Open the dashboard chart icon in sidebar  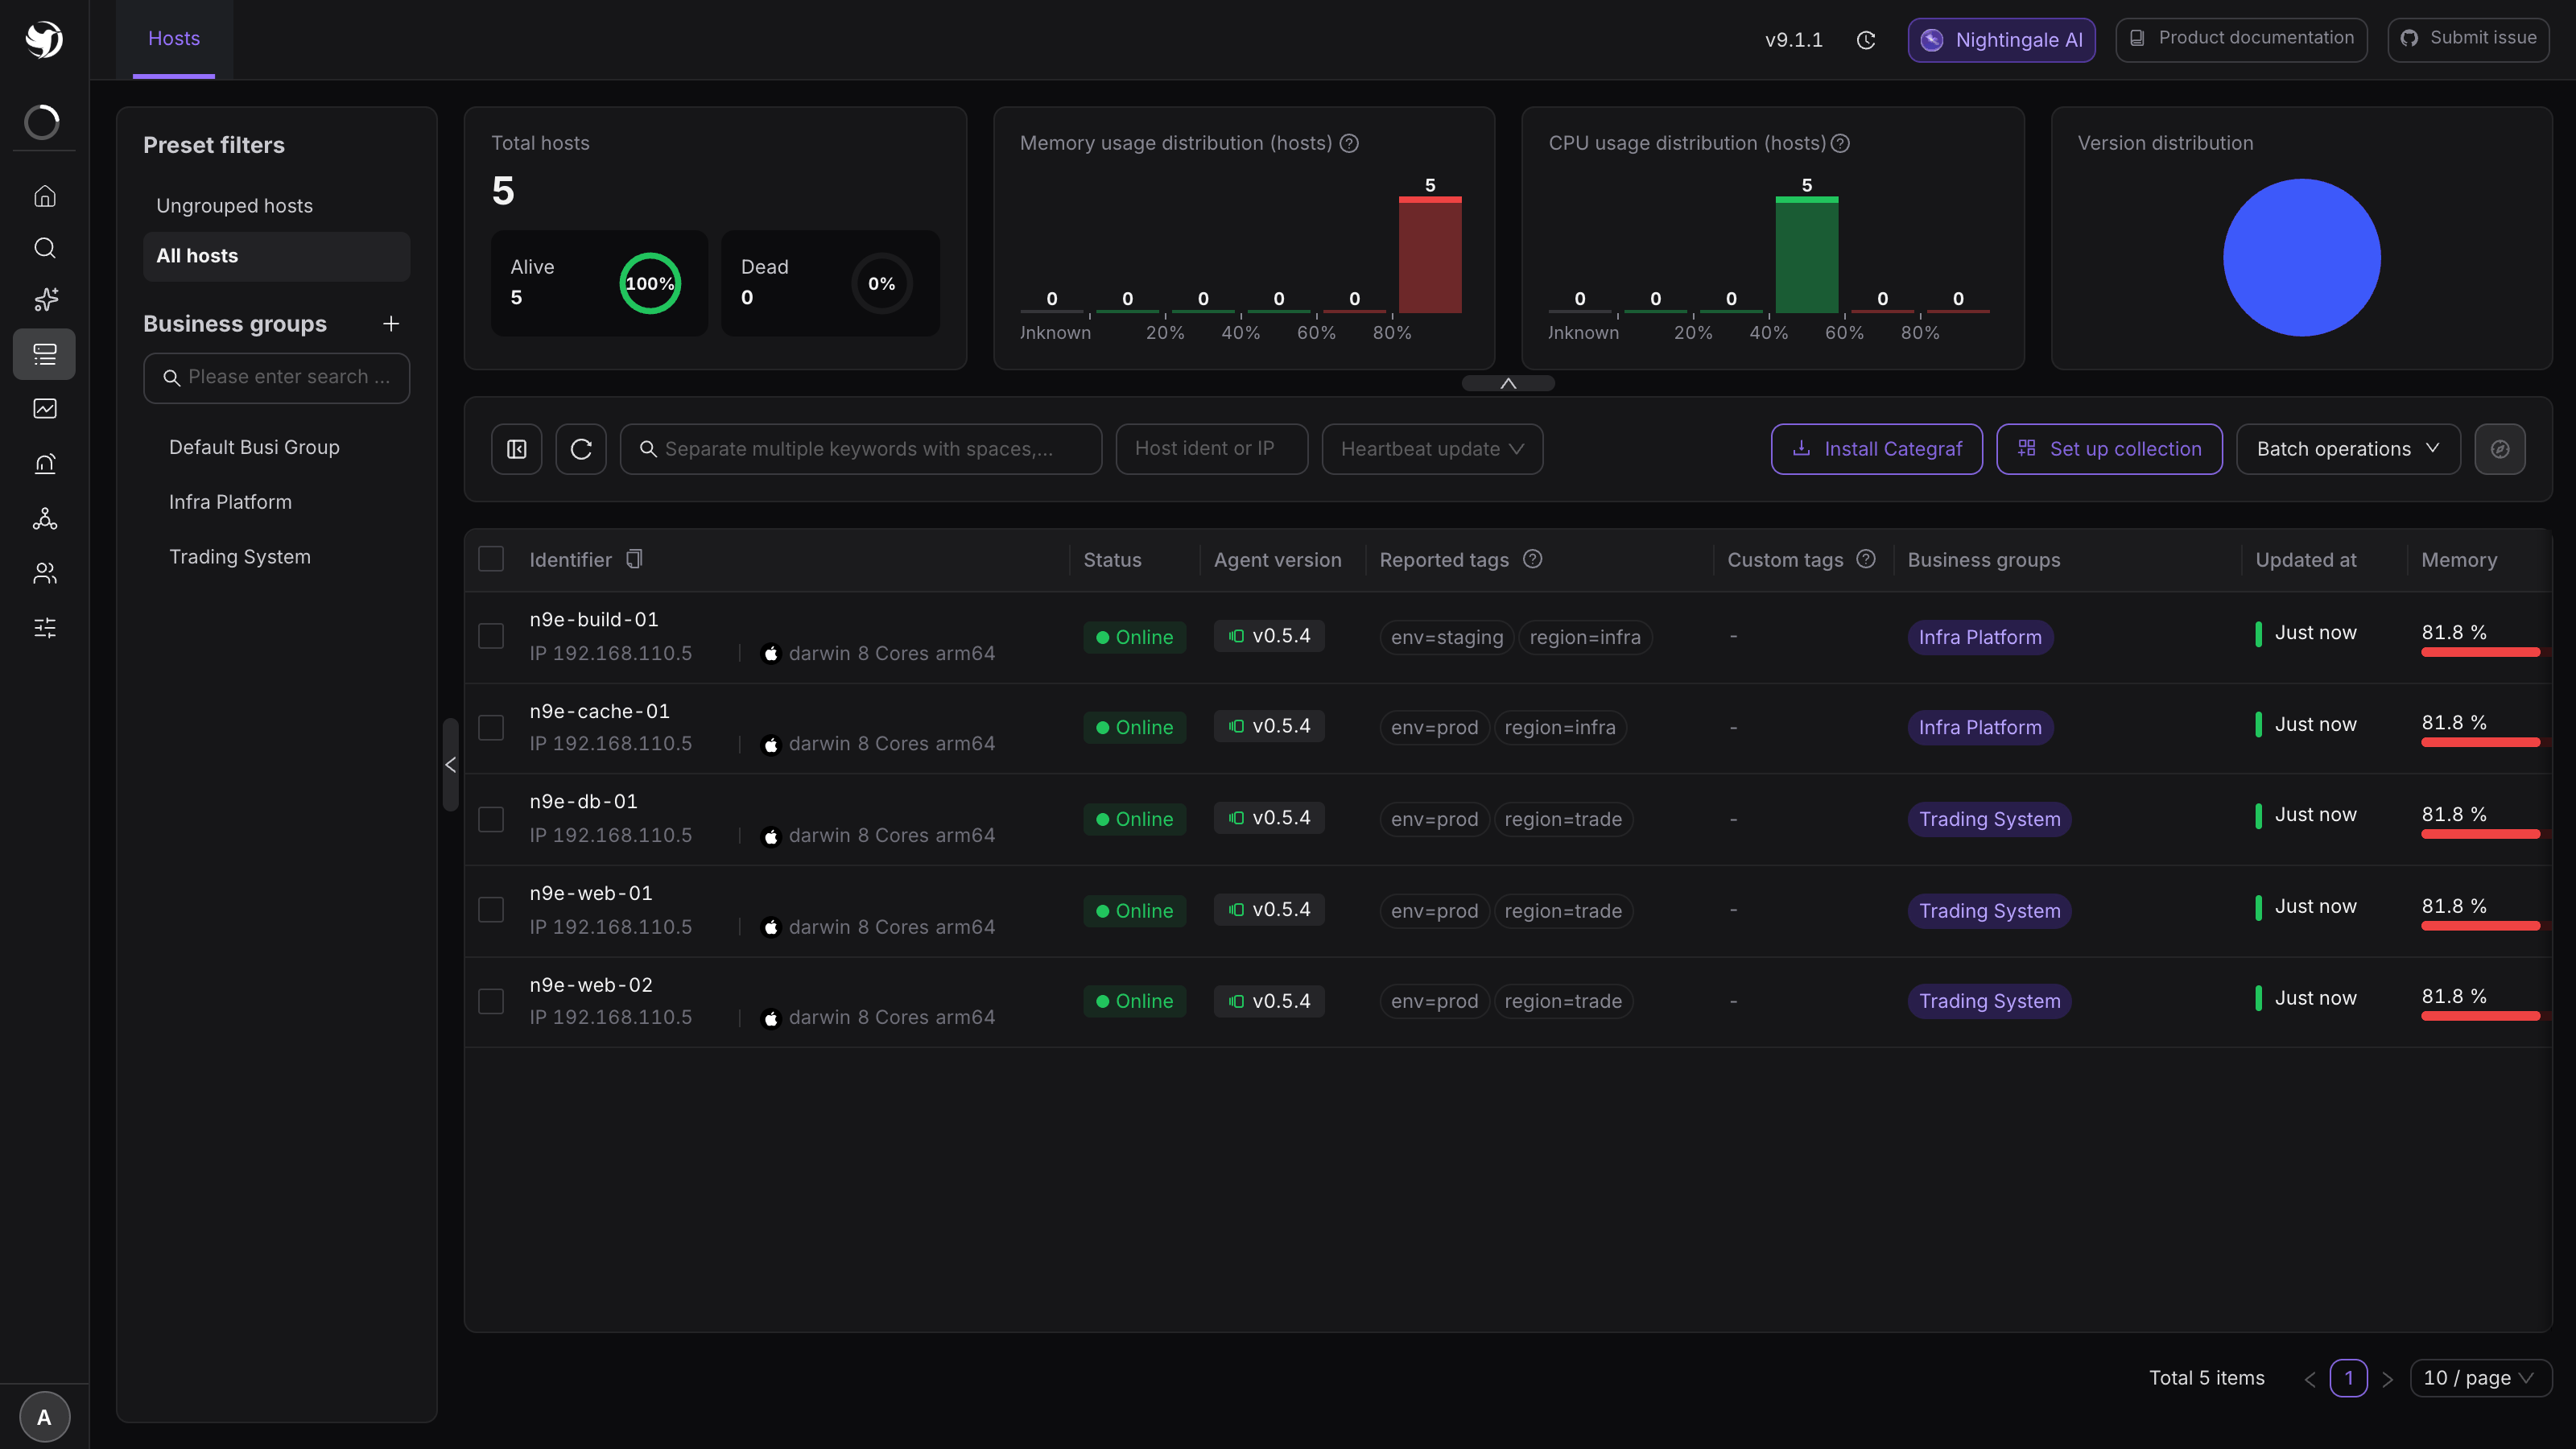[44, 408]
